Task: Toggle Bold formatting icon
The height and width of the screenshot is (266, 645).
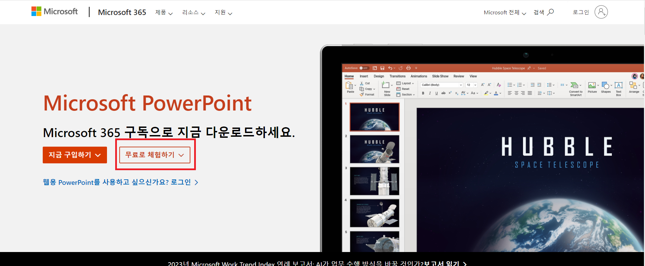Action: point(423,93)
